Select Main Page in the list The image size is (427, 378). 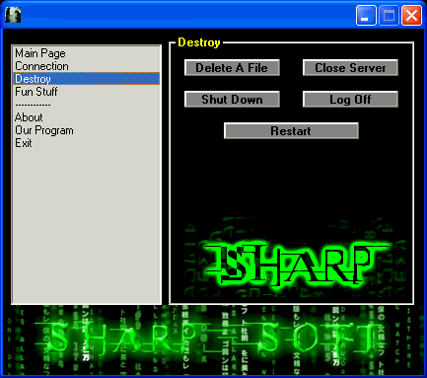pos(87,53)
